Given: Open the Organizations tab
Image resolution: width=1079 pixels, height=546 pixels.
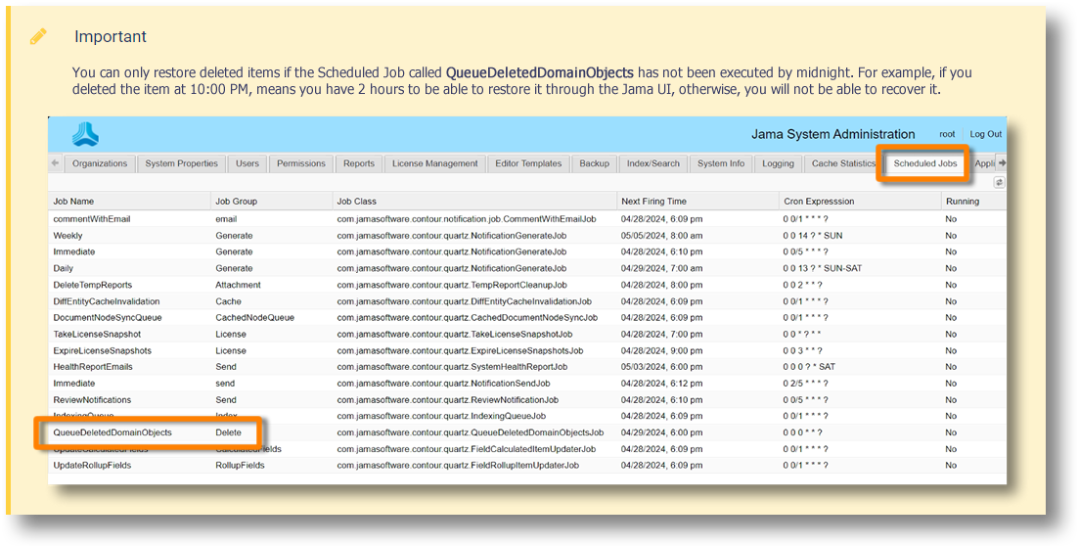Looking at the screenshot, I should point(100,163).
